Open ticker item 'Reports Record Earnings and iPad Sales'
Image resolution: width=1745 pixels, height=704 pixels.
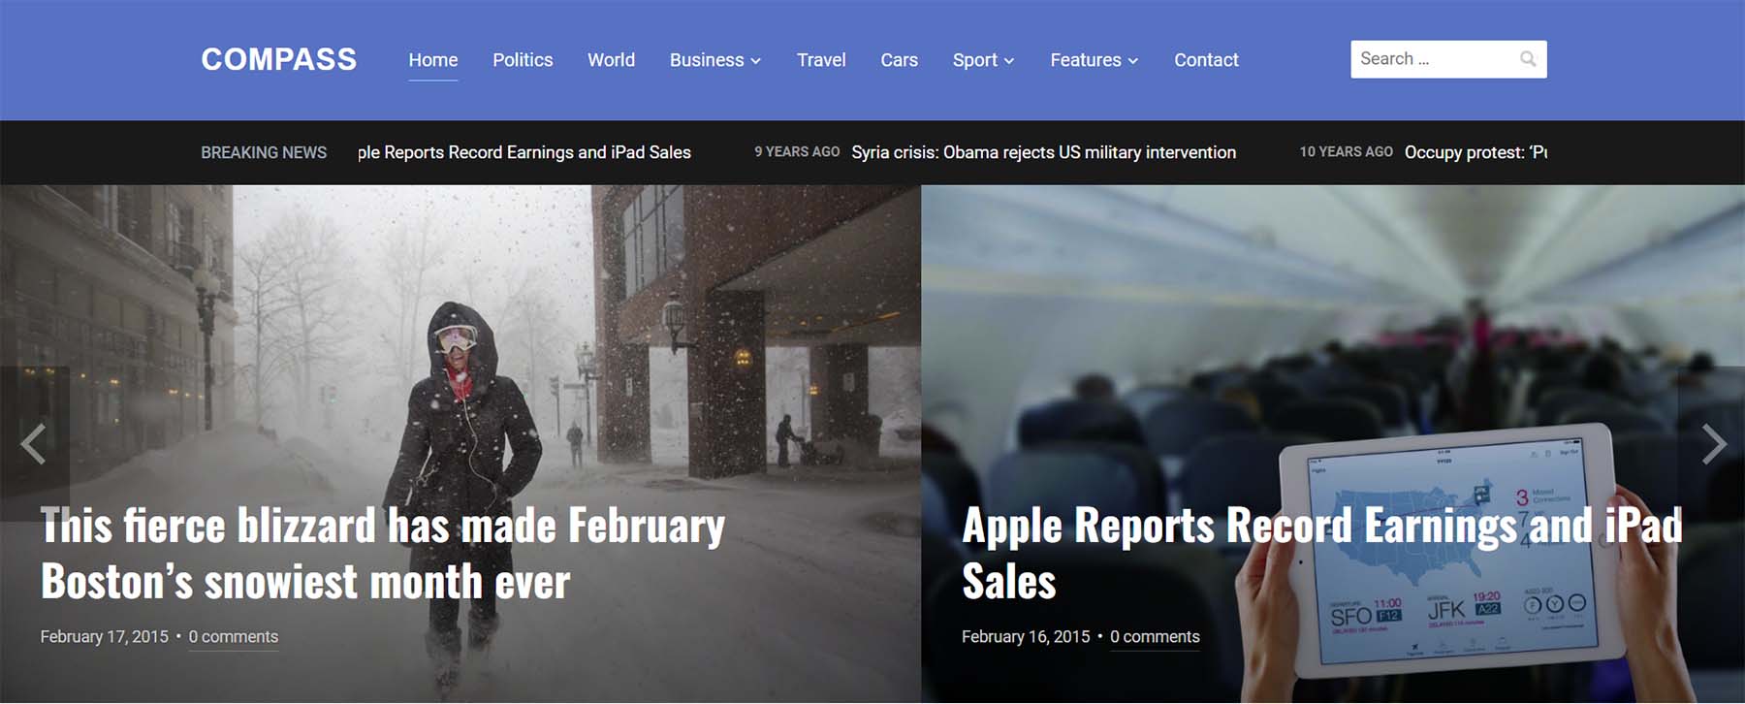pos(524,152)
